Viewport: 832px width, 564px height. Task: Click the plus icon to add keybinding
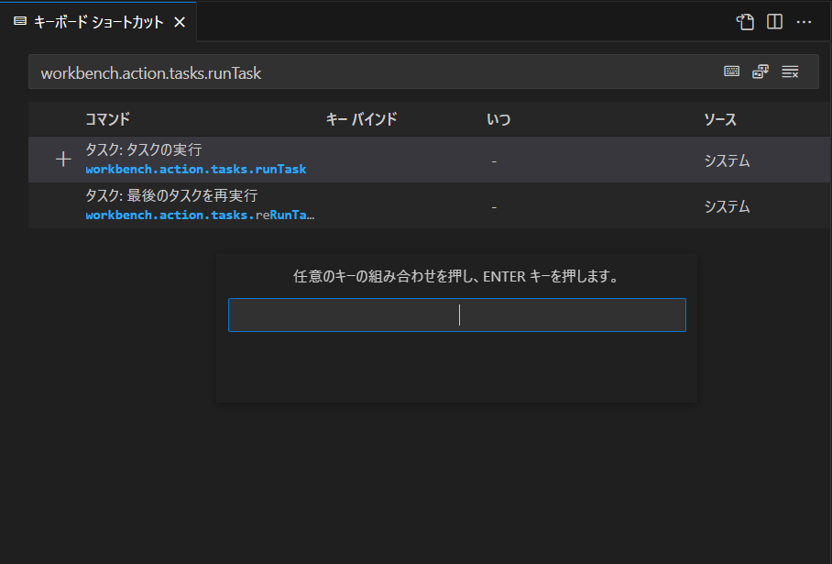pyautogui.click(x=63, y=160)
